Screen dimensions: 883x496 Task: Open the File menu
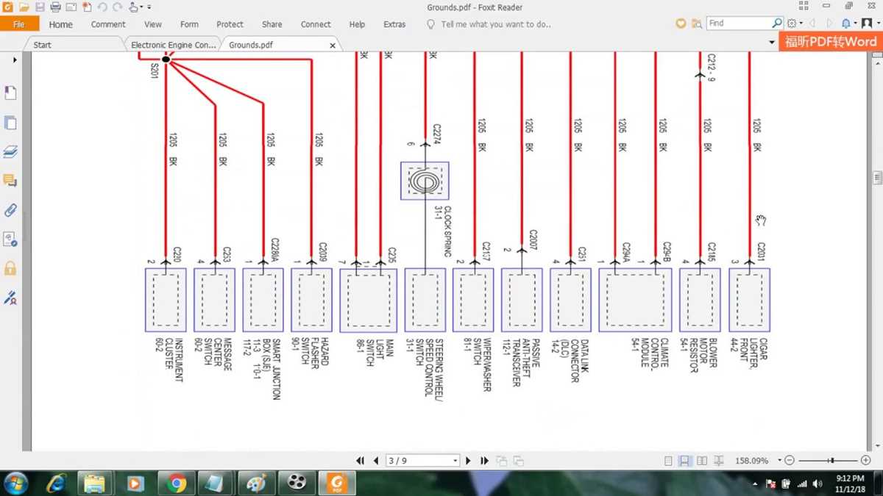[x=19, y=24]
